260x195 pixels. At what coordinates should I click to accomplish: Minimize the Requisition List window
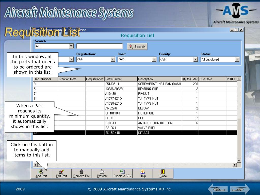(232, 30)
